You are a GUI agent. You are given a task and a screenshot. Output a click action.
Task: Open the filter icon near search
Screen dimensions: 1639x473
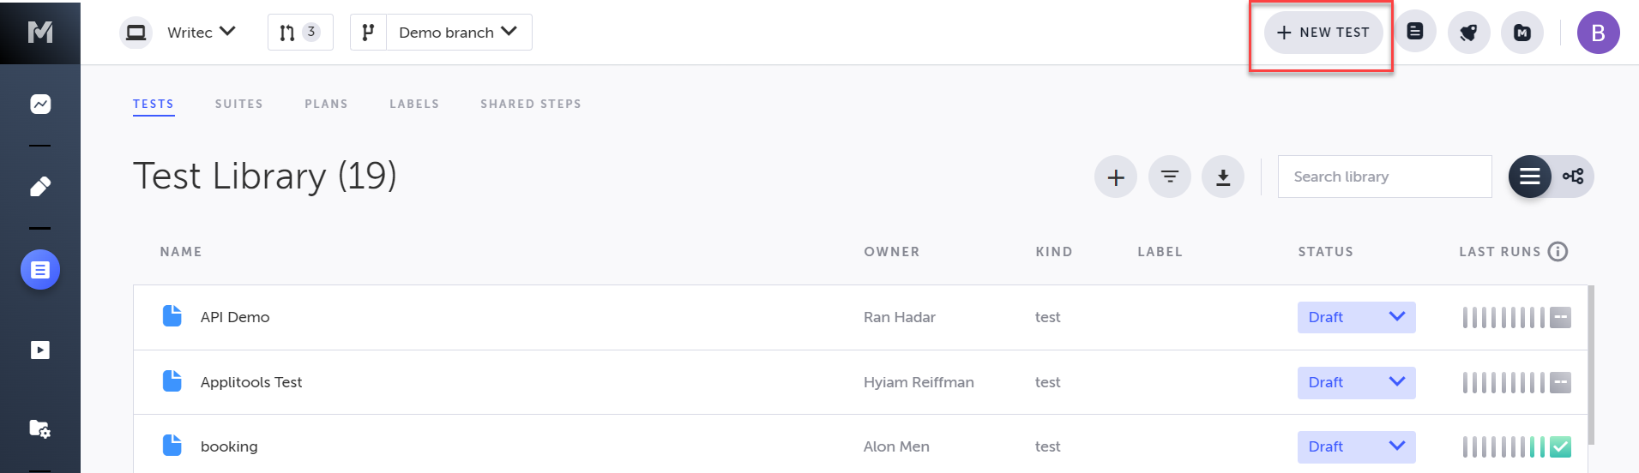1169,177
